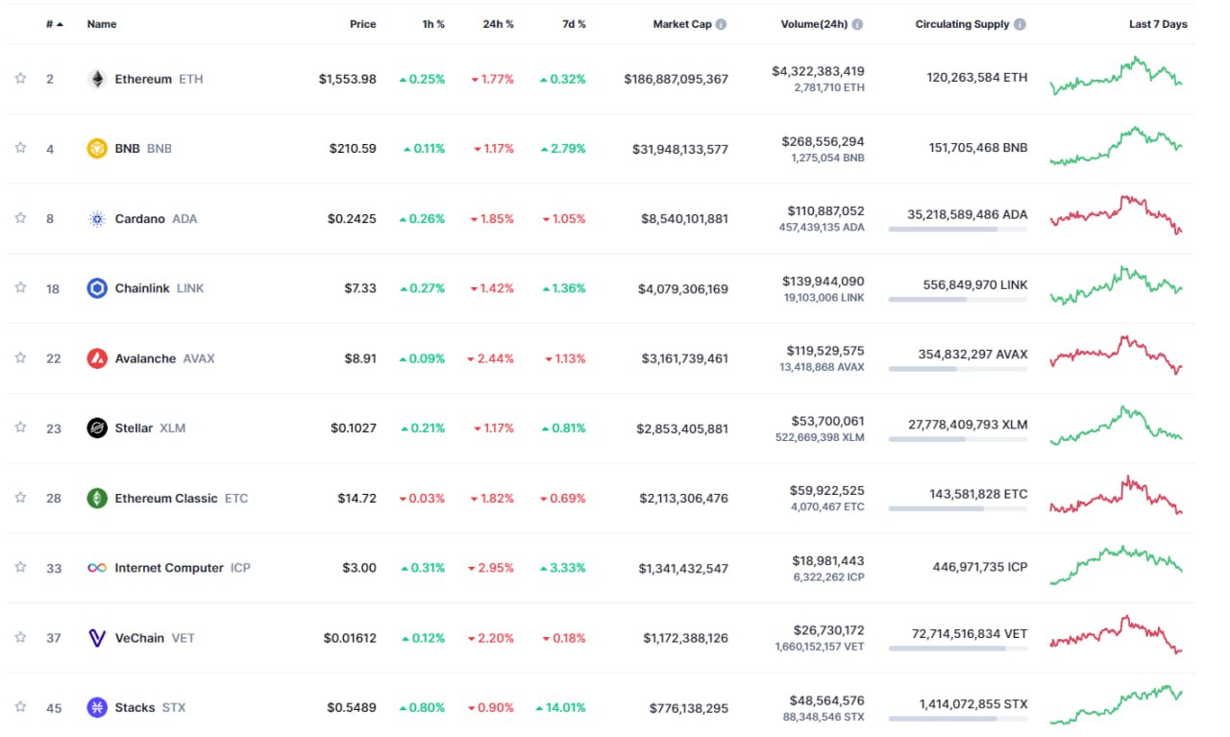Click the BNB yellow logo icon

point(97,149)
